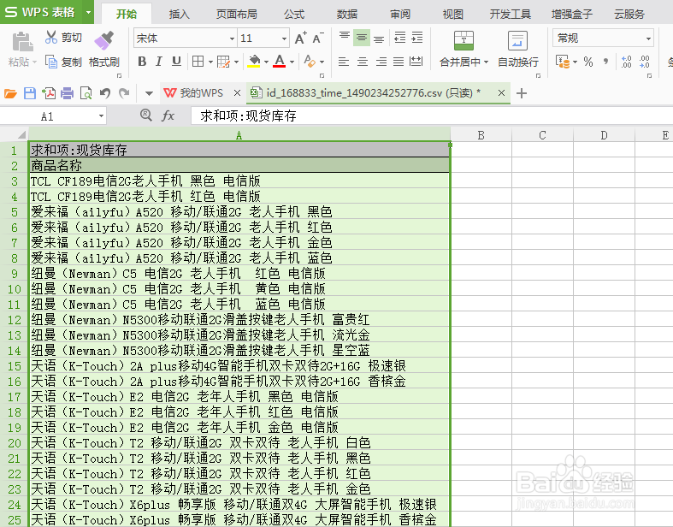
Task: Switch to the 页面布局 ribbon tab
Action: 237,15
